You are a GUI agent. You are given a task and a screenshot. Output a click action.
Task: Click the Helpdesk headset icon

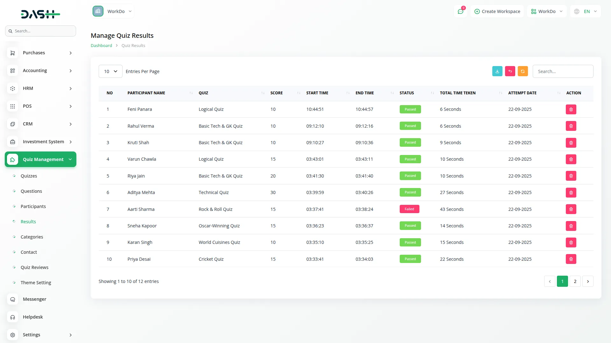tap(13, 317)
